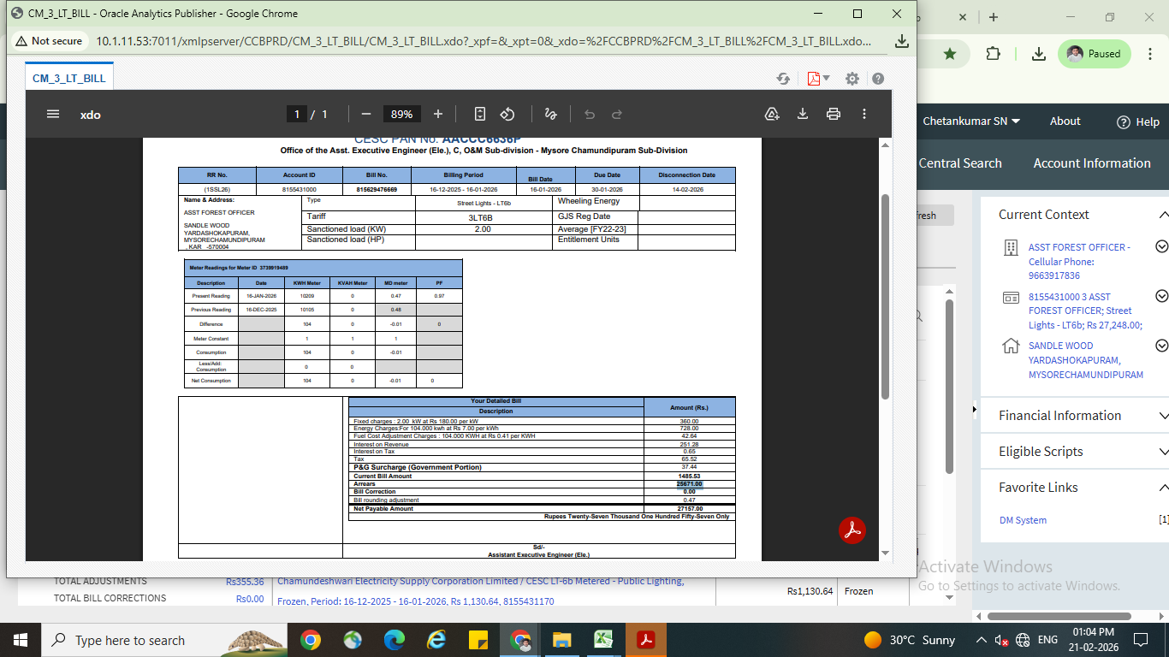Open SANDLE WOOD premise link

point(1086,360)
